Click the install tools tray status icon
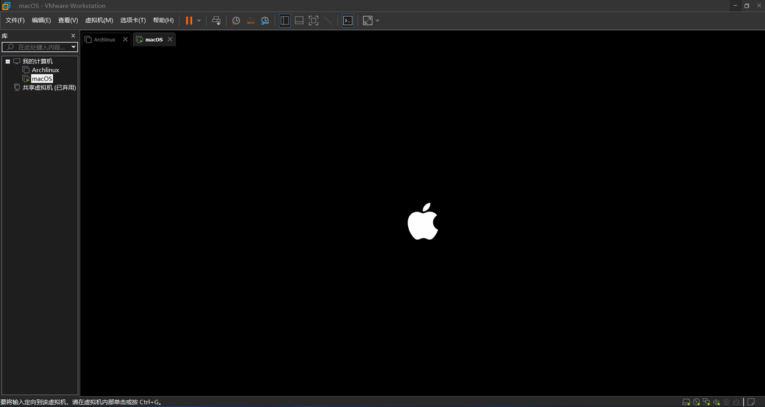 click(x=738, y=402)
